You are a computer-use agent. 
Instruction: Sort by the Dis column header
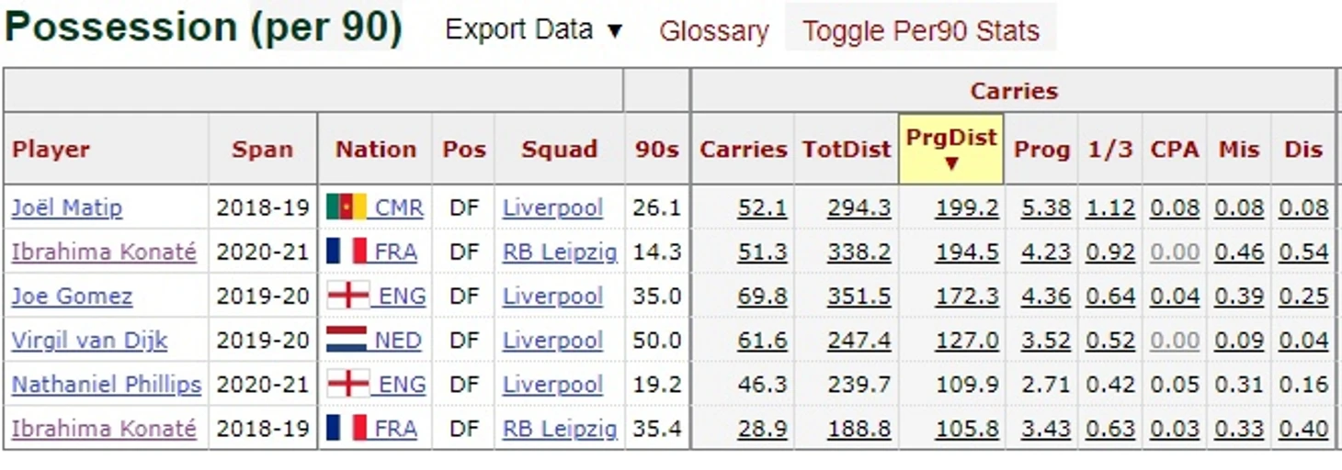1303,150
